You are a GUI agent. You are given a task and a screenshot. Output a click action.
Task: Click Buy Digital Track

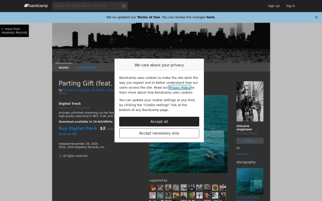click(78, 129)
